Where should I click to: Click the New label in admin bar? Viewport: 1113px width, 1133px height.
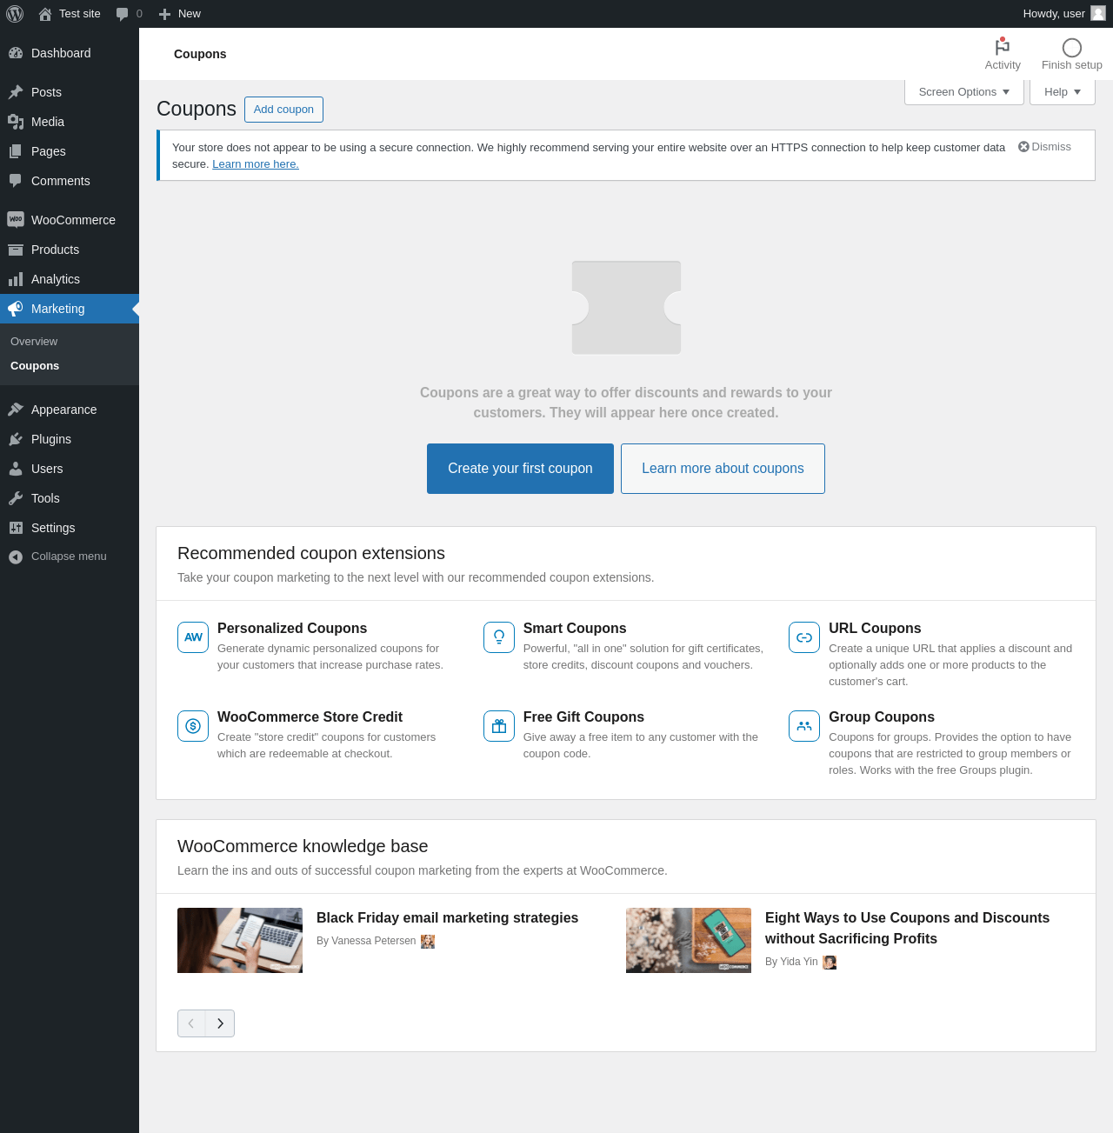pos(190,14)
